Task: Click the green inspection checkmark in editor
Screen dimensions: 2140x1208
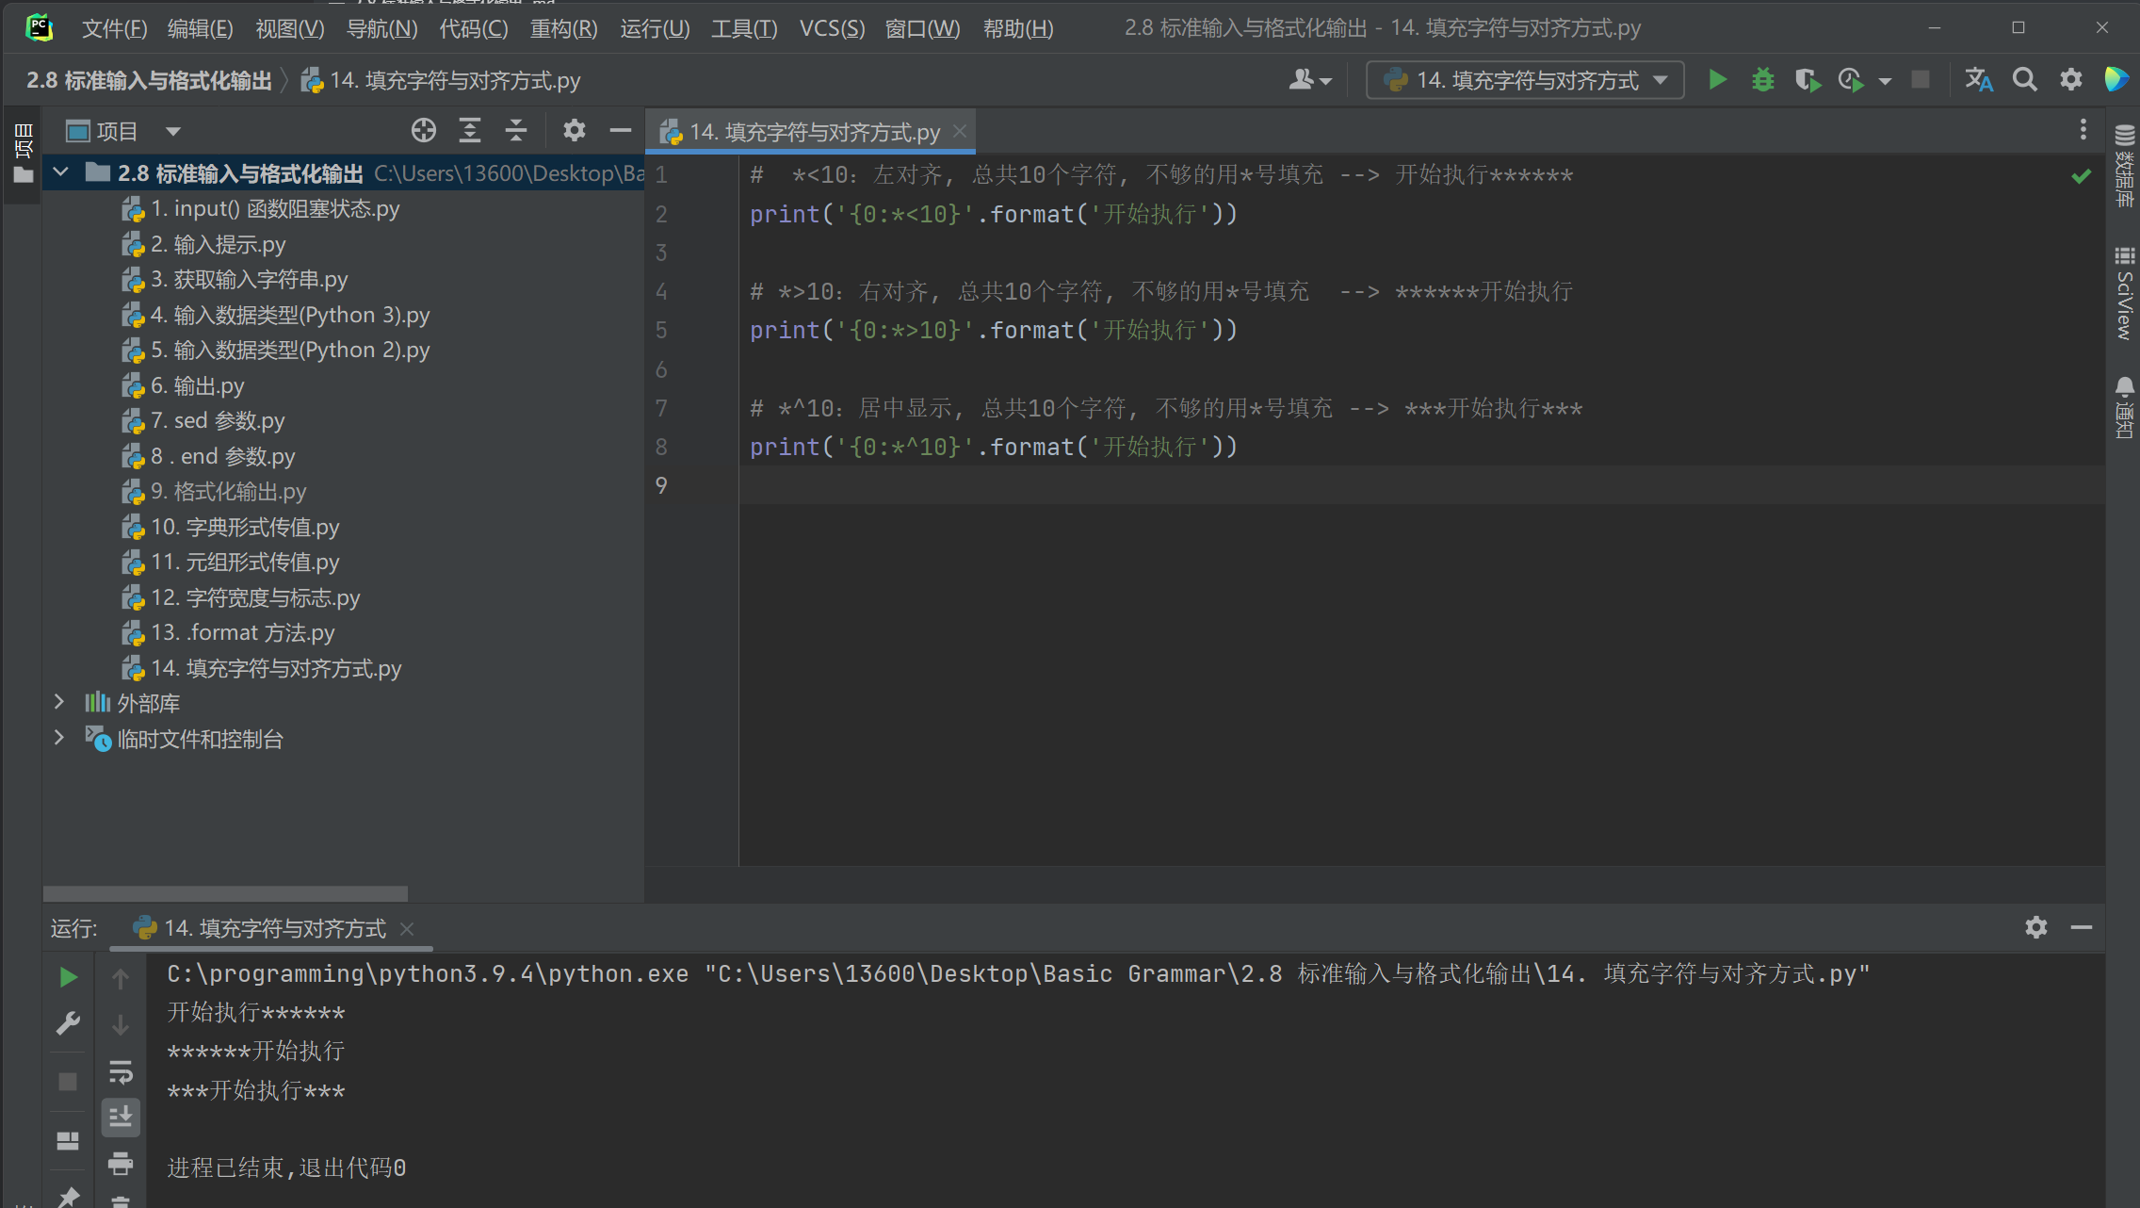Action: coord(2081,176)
